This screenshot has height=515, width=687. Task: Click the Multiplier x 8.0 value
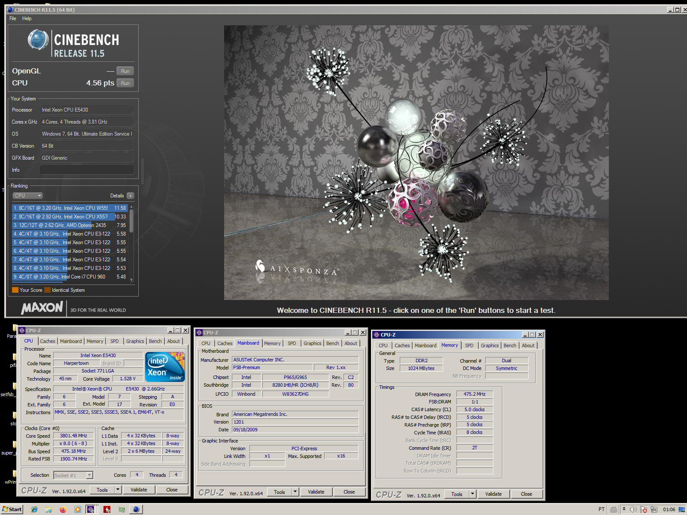tap(73, 443)
